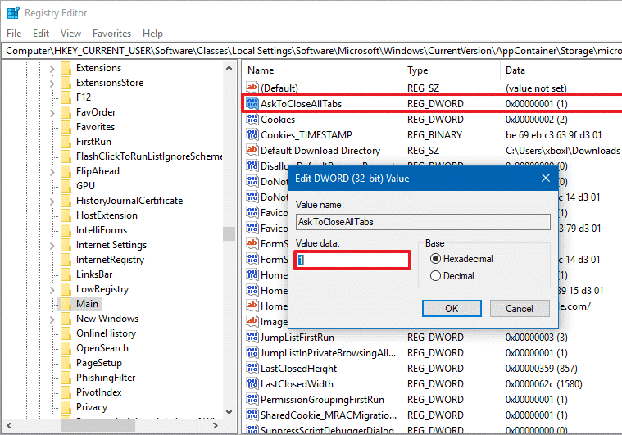Select the OpenSearch tree key
Viewport: 622px width, 435px height.
pos(102,348)
